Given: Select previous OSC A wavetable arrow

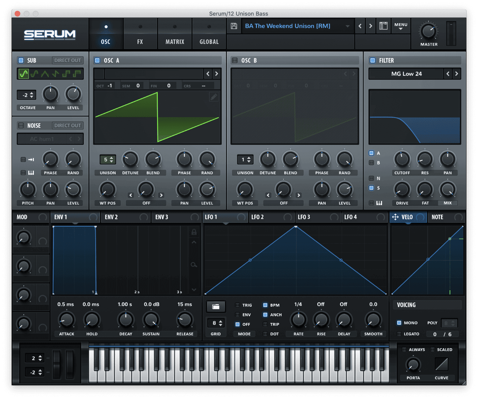Looking at the screenshot, I should click(208, 74).
